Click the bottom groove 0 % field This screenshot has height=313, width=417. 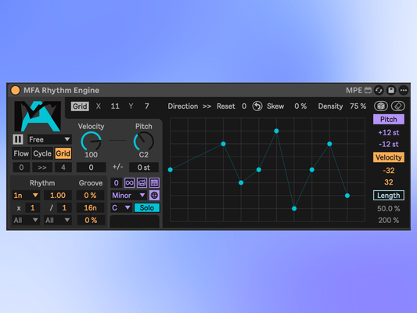[91, 220]
